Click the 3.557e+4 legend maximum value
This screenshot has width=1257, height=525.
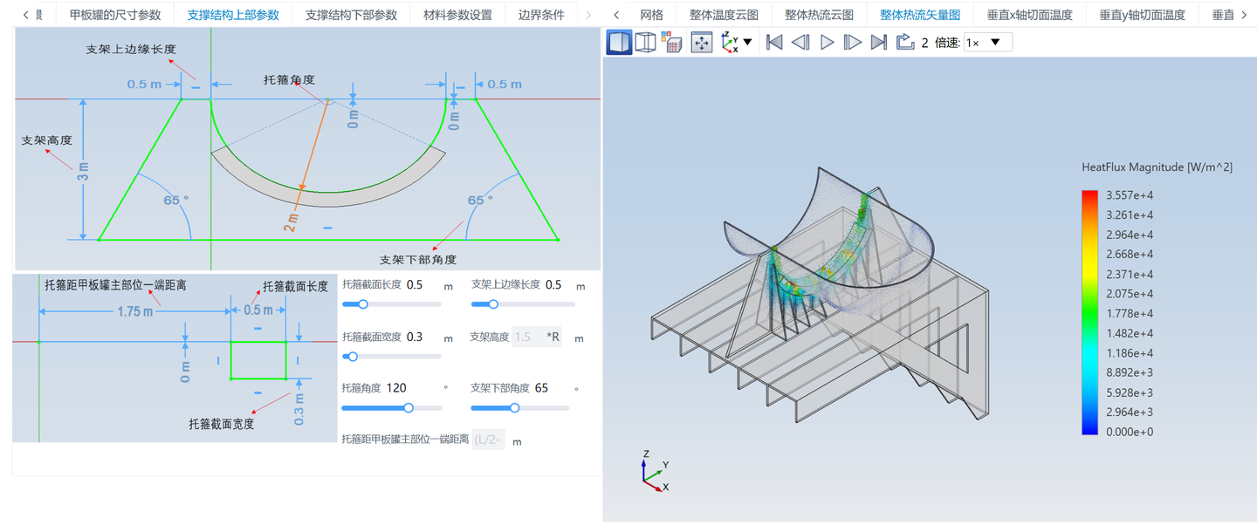(x=1130, y=195)
